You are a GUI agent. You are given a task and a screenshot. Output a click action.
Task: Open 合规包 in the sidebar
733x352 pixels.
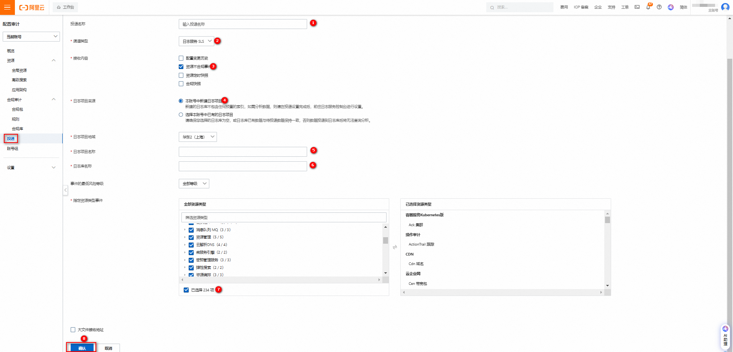tap(17, 109)
